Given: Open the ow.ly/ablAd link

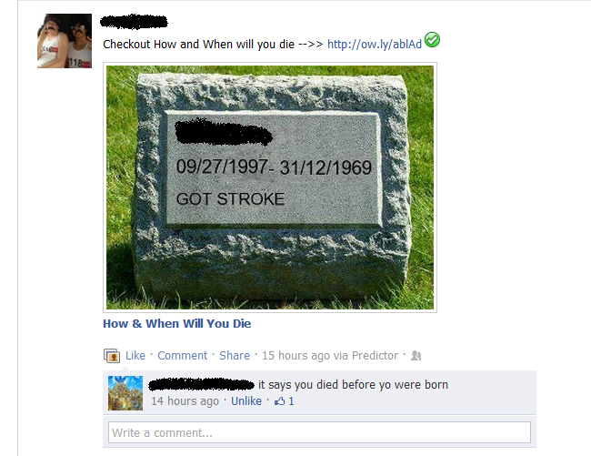Looking at the screenshot, I should tap(375, 45).
